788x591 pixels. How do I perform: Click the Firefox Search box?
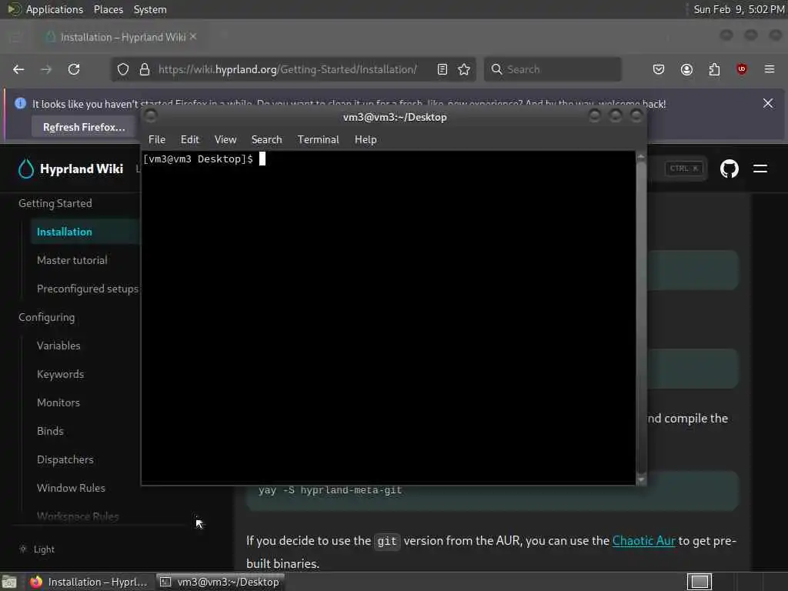(553, 69)
